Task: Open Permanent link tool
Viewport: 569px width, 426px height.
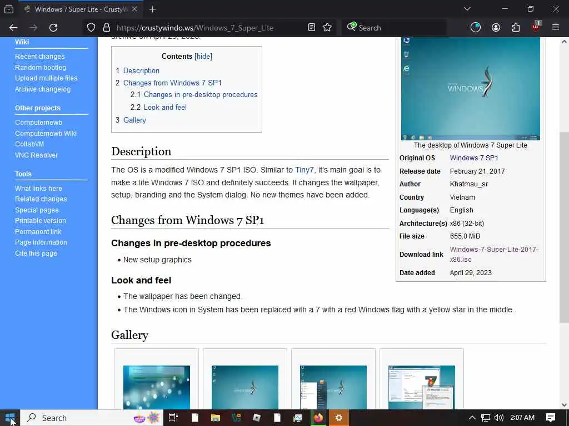Action: click(38, 231)
